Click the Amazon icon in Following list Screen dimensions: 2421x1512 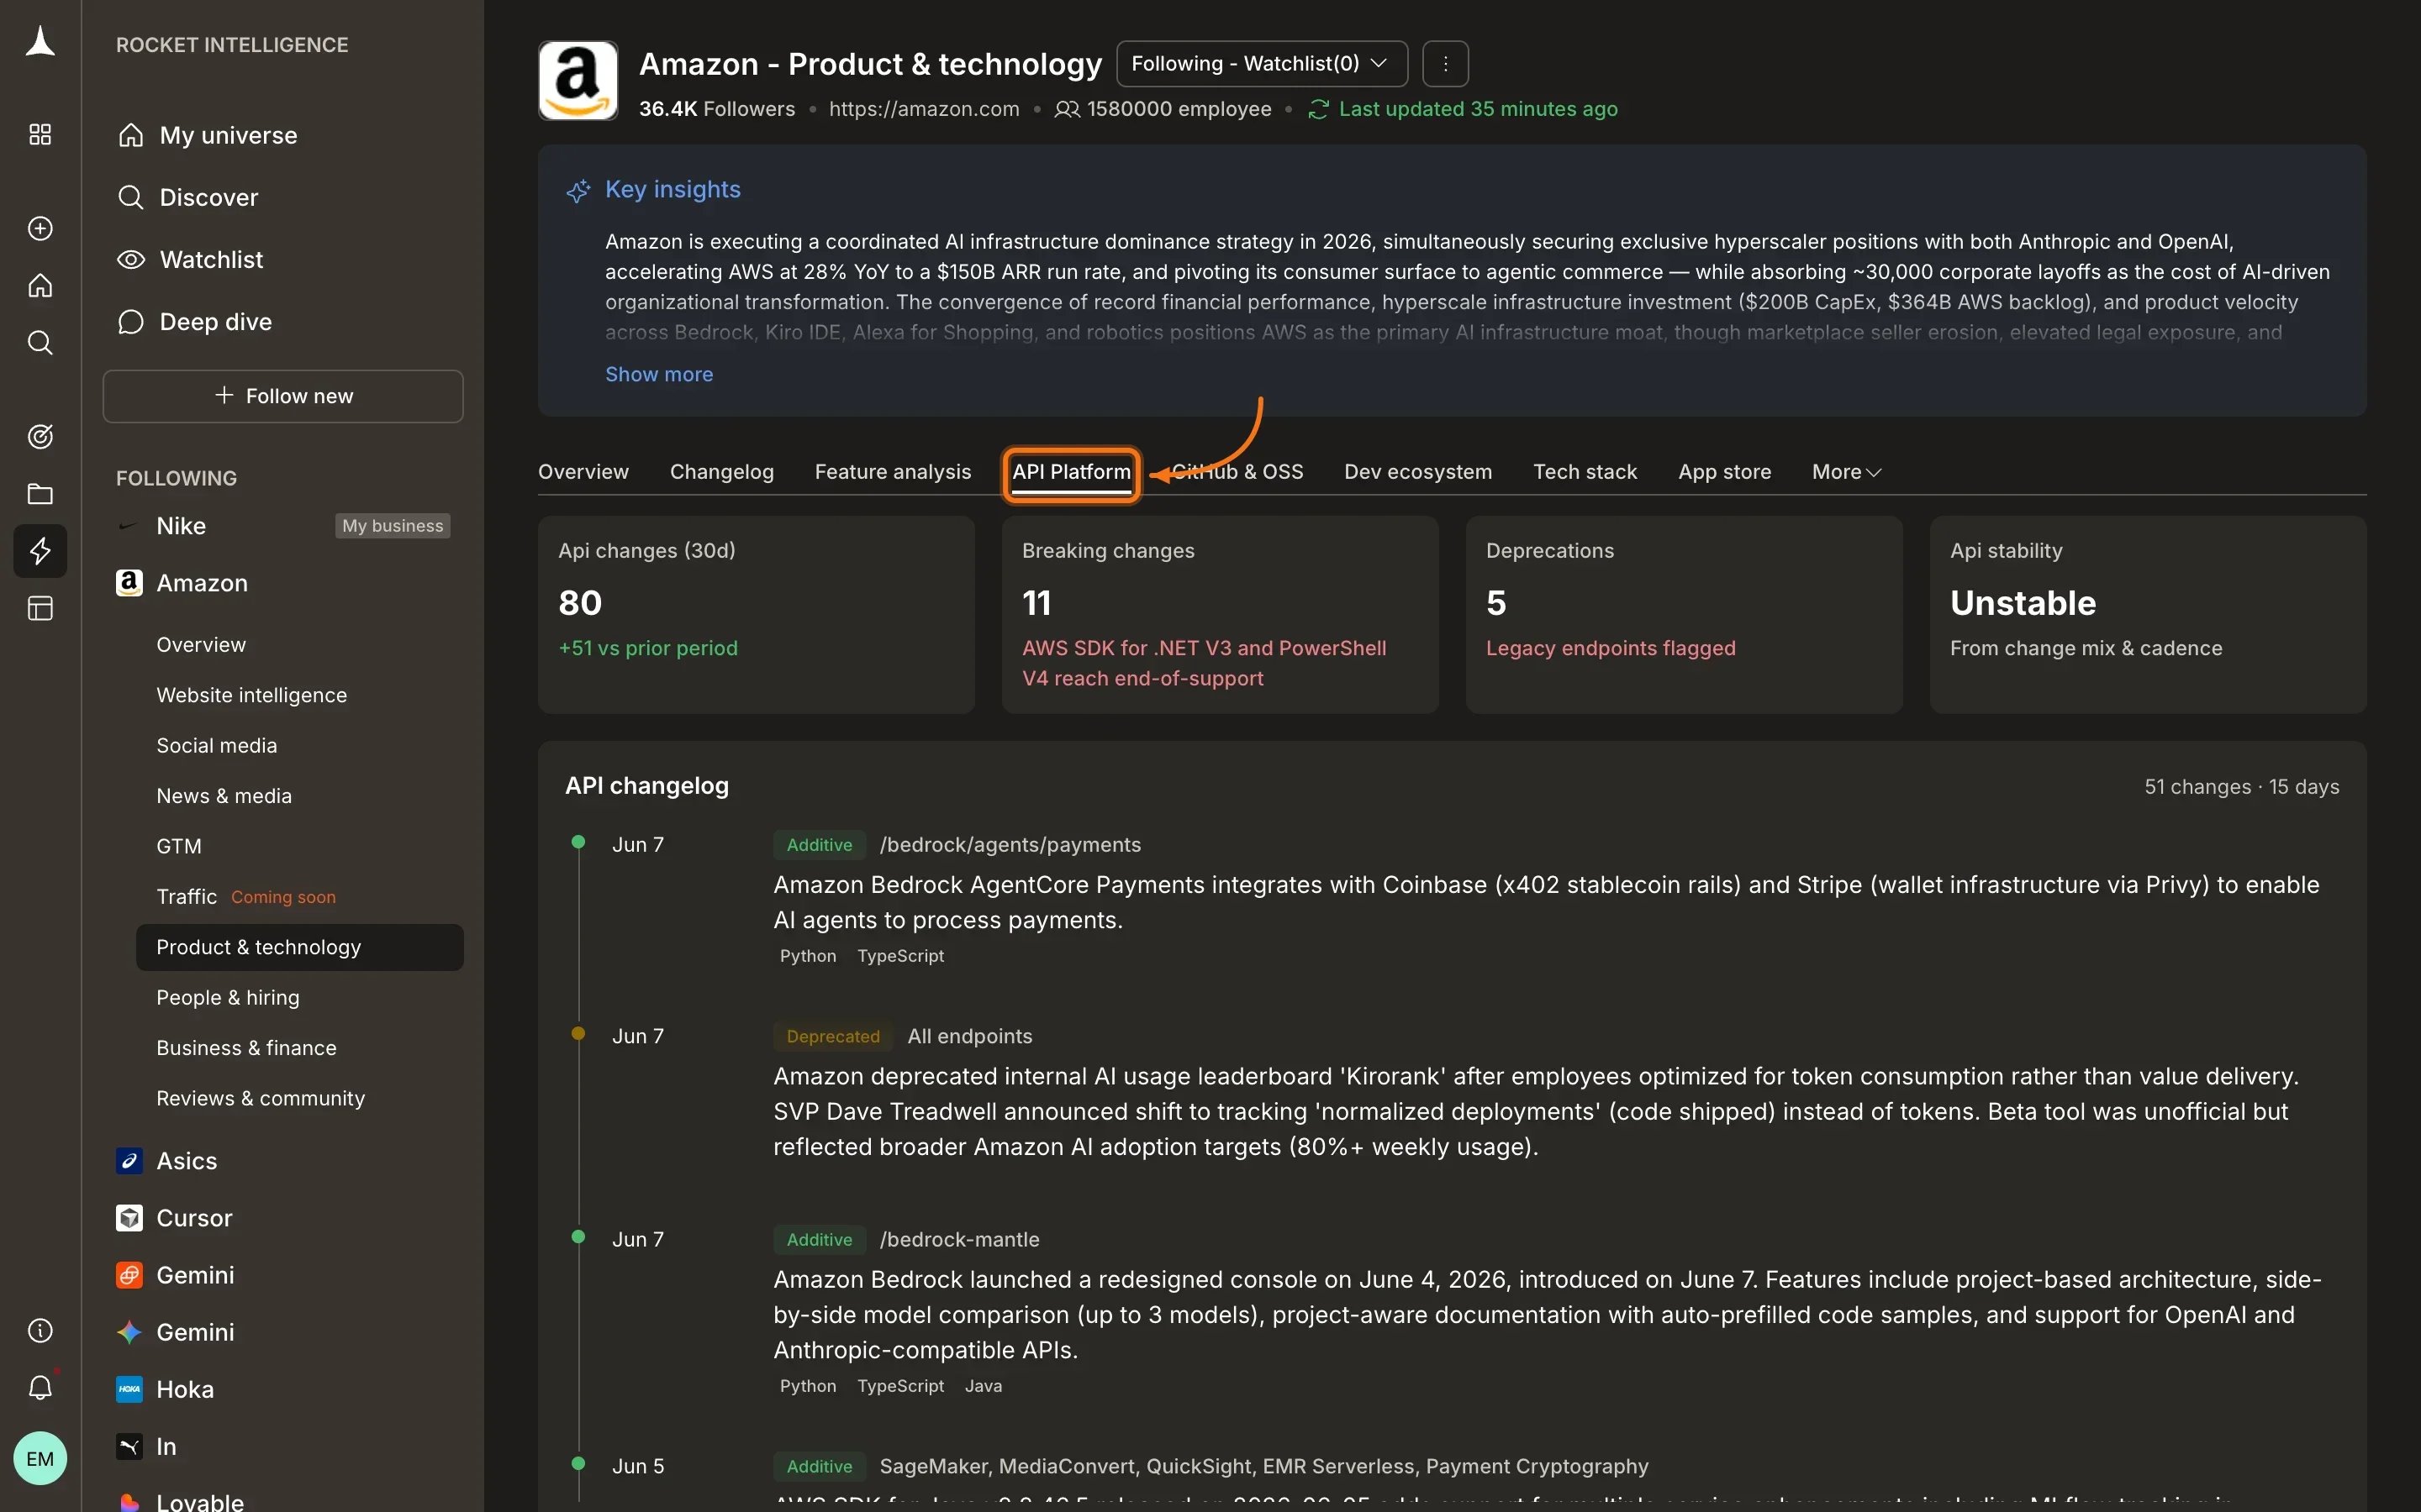129,583
